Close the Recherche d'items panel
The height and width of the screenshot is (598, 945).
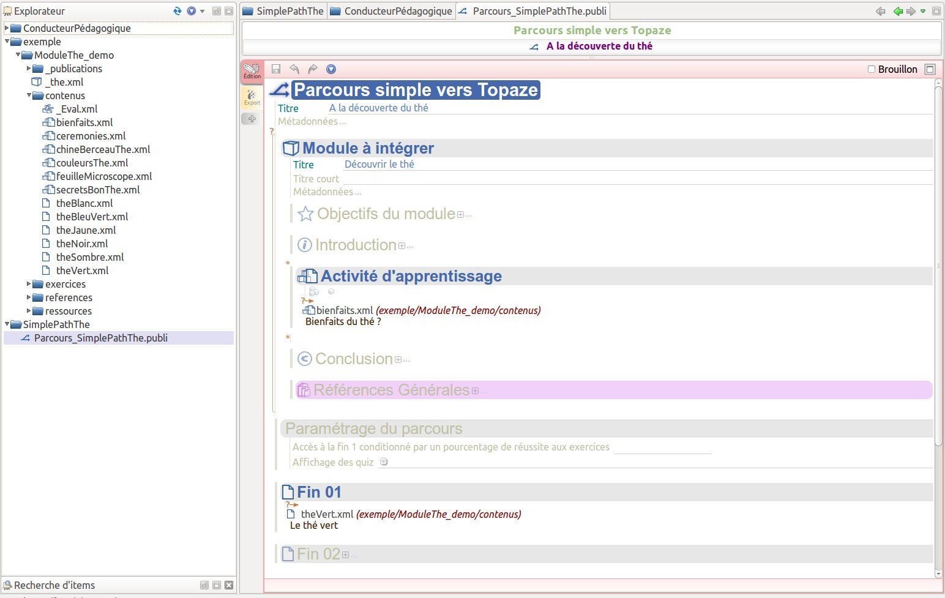(x=229, y=585)
